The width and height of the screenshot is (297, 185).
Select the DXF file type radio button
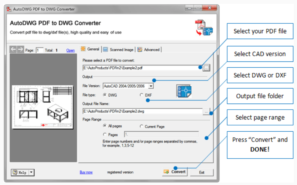tap(141, 95)
